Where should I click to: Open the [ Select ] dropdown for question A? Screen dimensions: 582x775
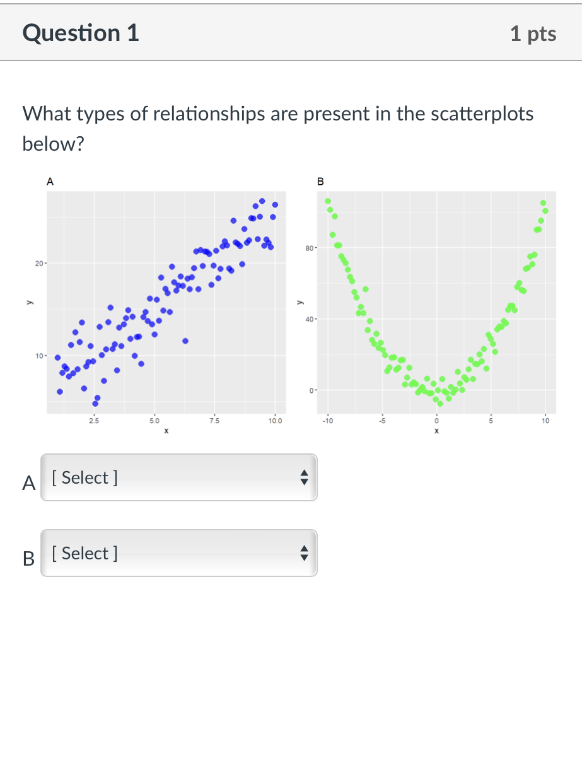178,477
